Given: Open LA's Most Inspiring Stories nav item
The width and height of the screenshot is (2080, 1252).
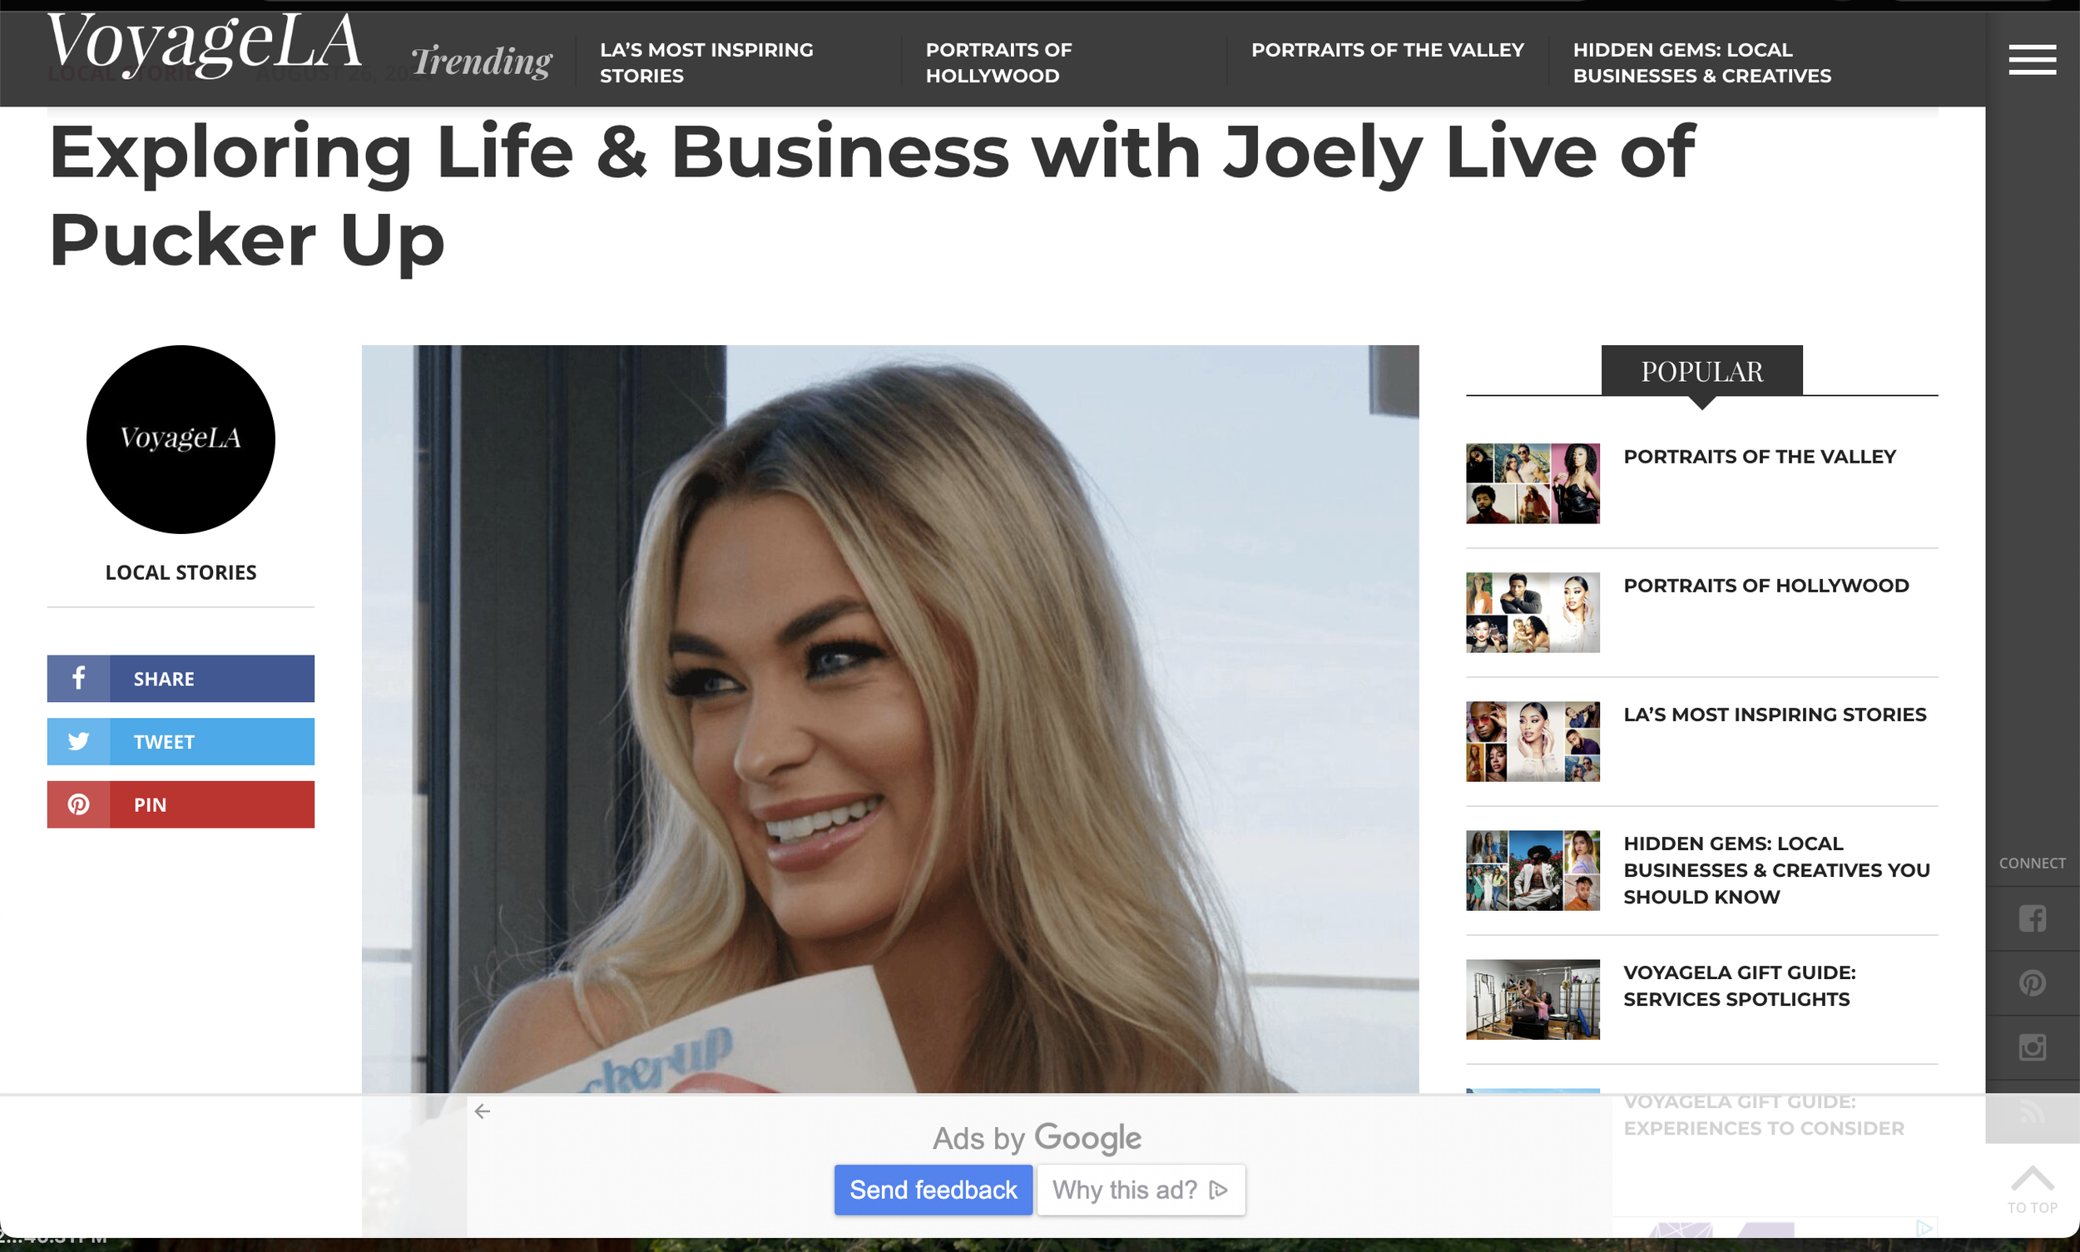Looking at the screenshot, I should 707,62.
